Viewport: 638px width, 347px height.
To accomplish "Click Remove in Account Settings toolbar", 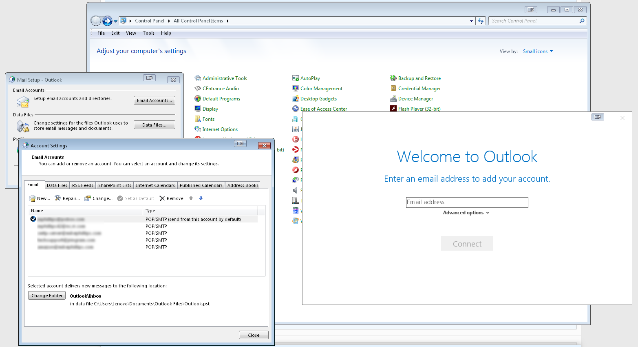I will point(171,198).
